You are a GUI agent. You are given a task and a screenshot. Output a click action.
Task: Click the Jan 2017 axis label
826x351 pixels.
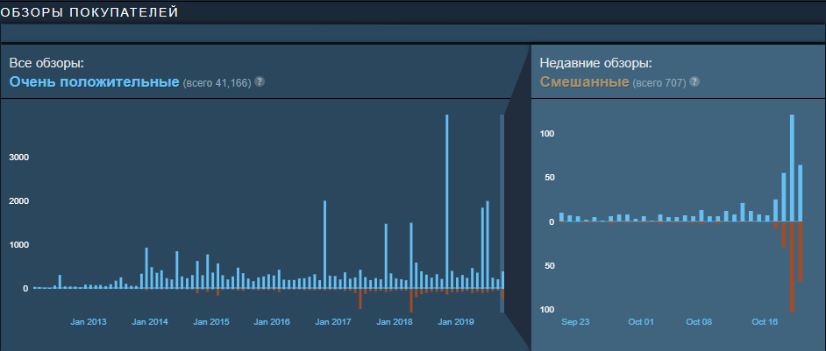pyautogui.click(x=333, y=322)
